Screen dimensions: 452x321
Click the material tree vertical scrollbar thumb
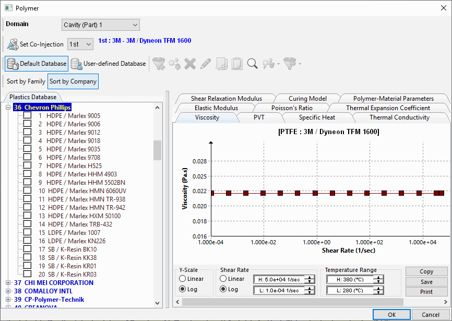[157, 150]
